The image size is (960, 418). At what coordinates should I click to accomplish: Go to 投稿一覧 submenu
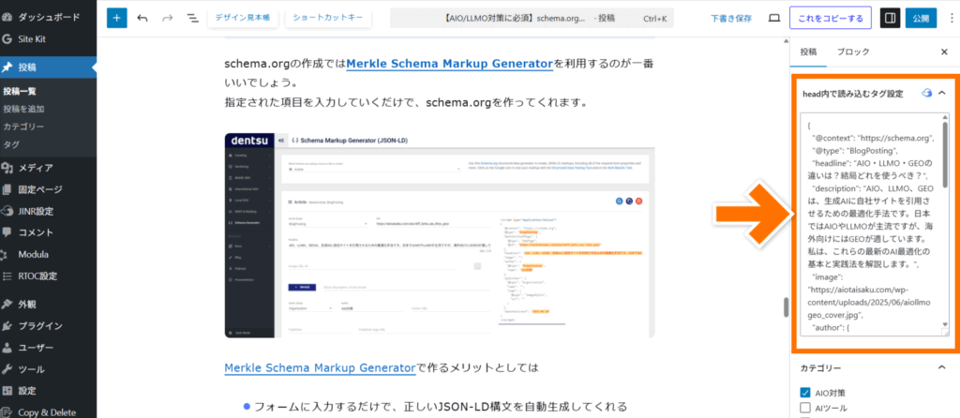pyautogui.click(x=20, y=91)
